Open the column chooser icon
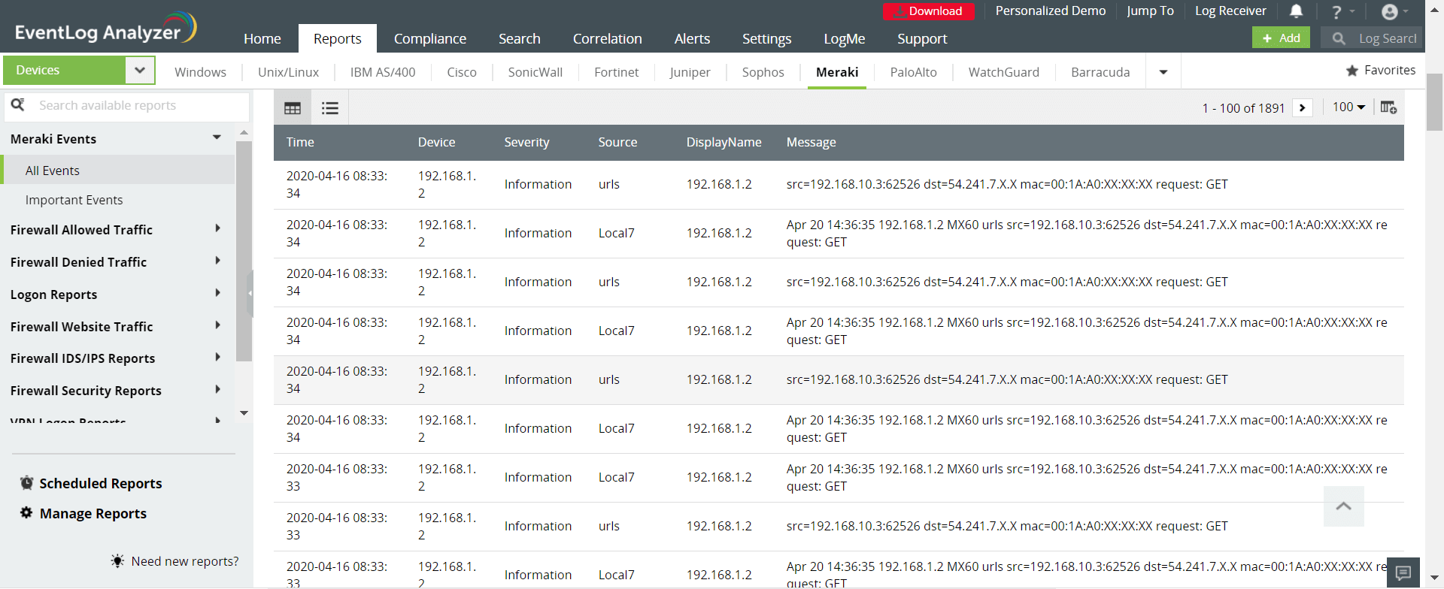1444x589 pixels. (1389, 108)
